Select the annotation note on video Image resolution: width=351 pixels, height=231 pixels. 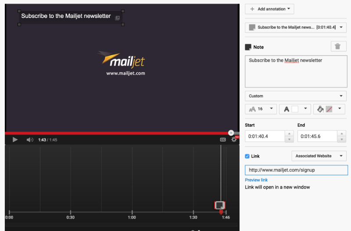[x=71, y=17]
